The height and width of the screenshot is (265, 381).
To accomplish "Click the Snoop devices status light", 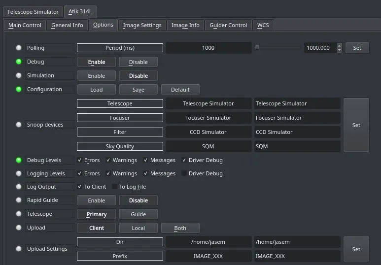I will pyautogui.click(x=19, y=125).
